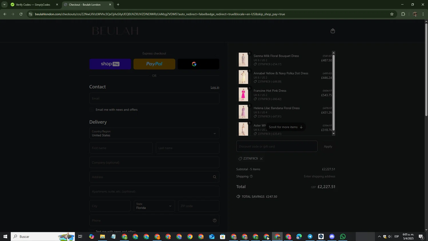This screenshot has height=241, width=428.
Task: Open the Log in link
Action: 215,87
